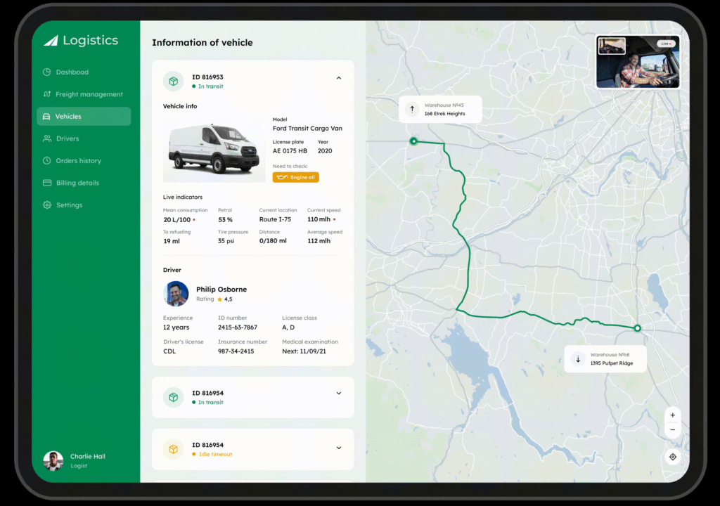Select the Vehicles sidebar item
Image resolution: width=720 pixels, height=506 pixels.
point(84,117)
